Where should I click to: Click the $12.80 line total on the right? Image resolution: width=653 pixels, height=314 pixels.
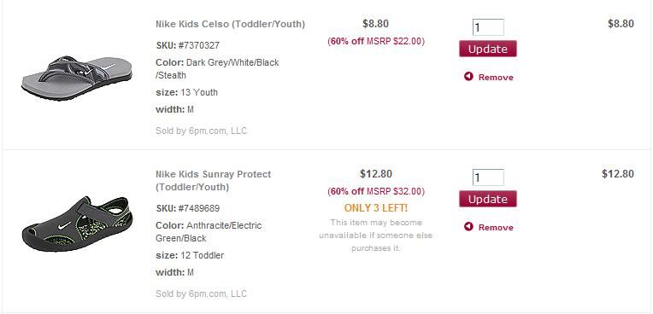tap(618, 174)
